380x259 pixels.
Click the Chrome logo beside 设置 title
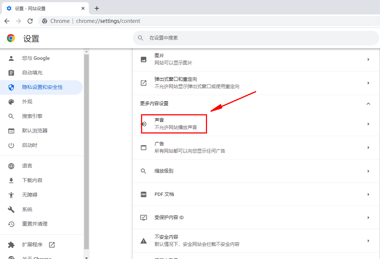point(11,38)
